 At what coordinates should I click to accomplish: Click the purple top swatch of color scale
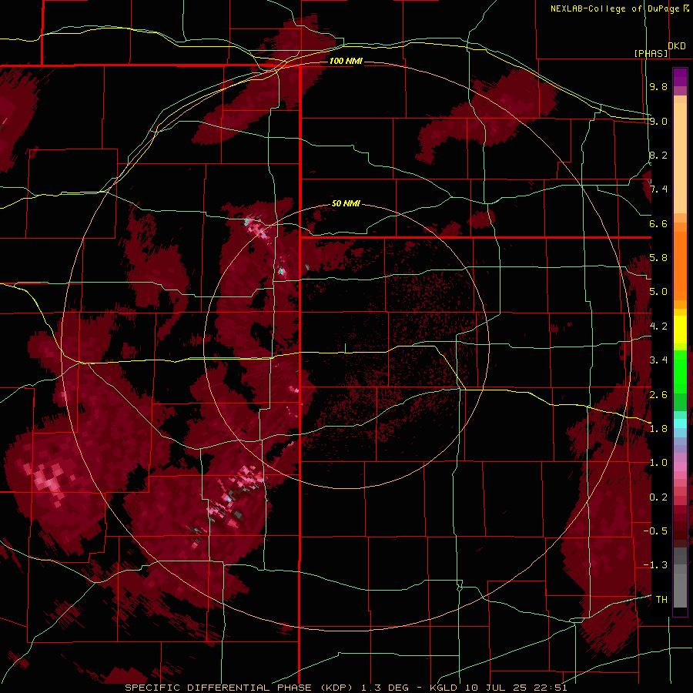coord(680,77)
